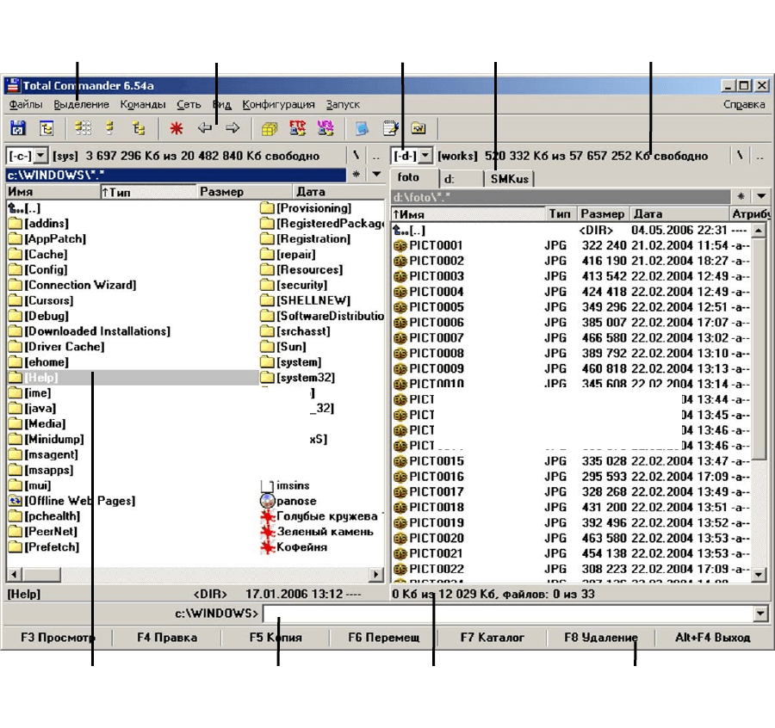Open the Сеть menu
Viewport: 775px width, 728px height.
pyautogui.click(x=189, y=105)
